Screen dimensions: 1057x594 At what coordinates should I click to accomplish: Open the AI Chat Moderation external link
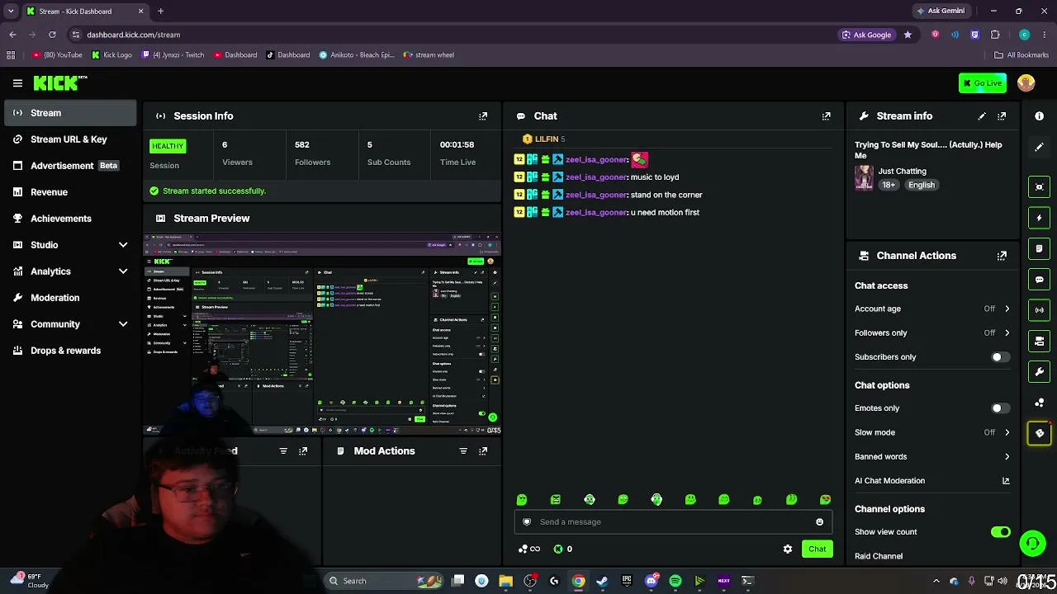point(1006,481)
